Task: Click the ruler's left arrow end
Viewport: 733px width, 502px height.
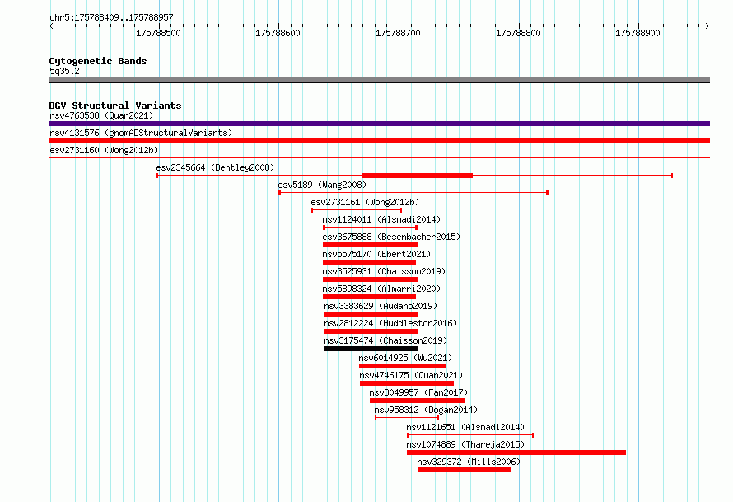Action: click(51, 26)
